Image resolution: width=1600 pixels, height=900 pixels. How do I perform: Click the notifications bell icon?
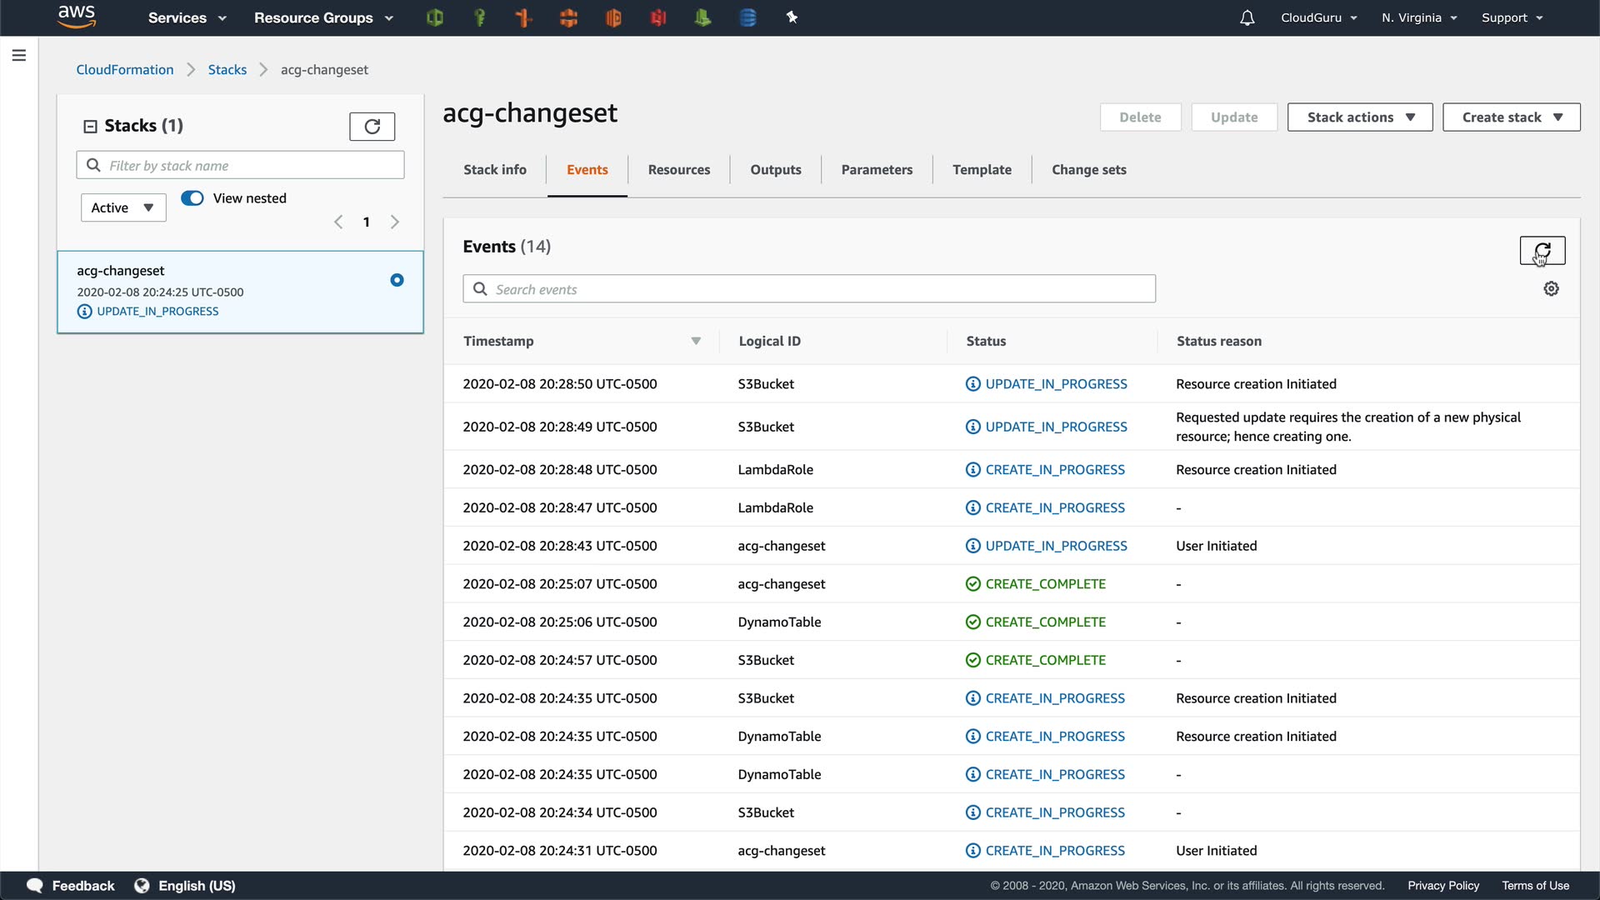tap(1247, 17)
